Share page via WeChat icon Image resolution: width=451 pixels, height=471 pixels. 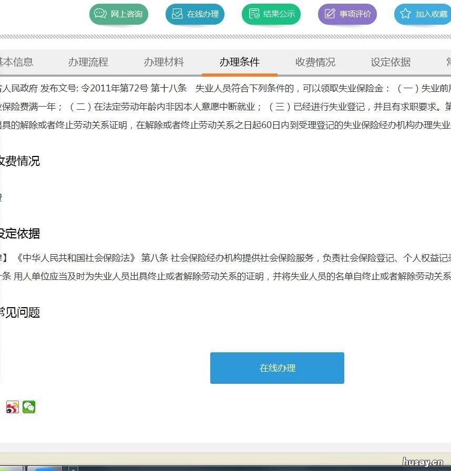pyautogui.click(x=29, y=407)
